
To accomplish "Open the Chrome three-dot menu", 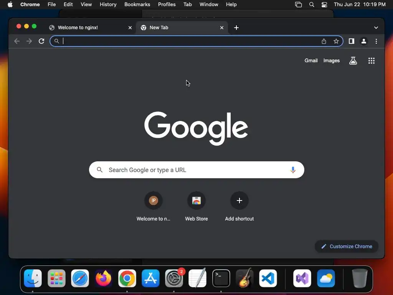I will pyautogui.click(x=376, y=41).
